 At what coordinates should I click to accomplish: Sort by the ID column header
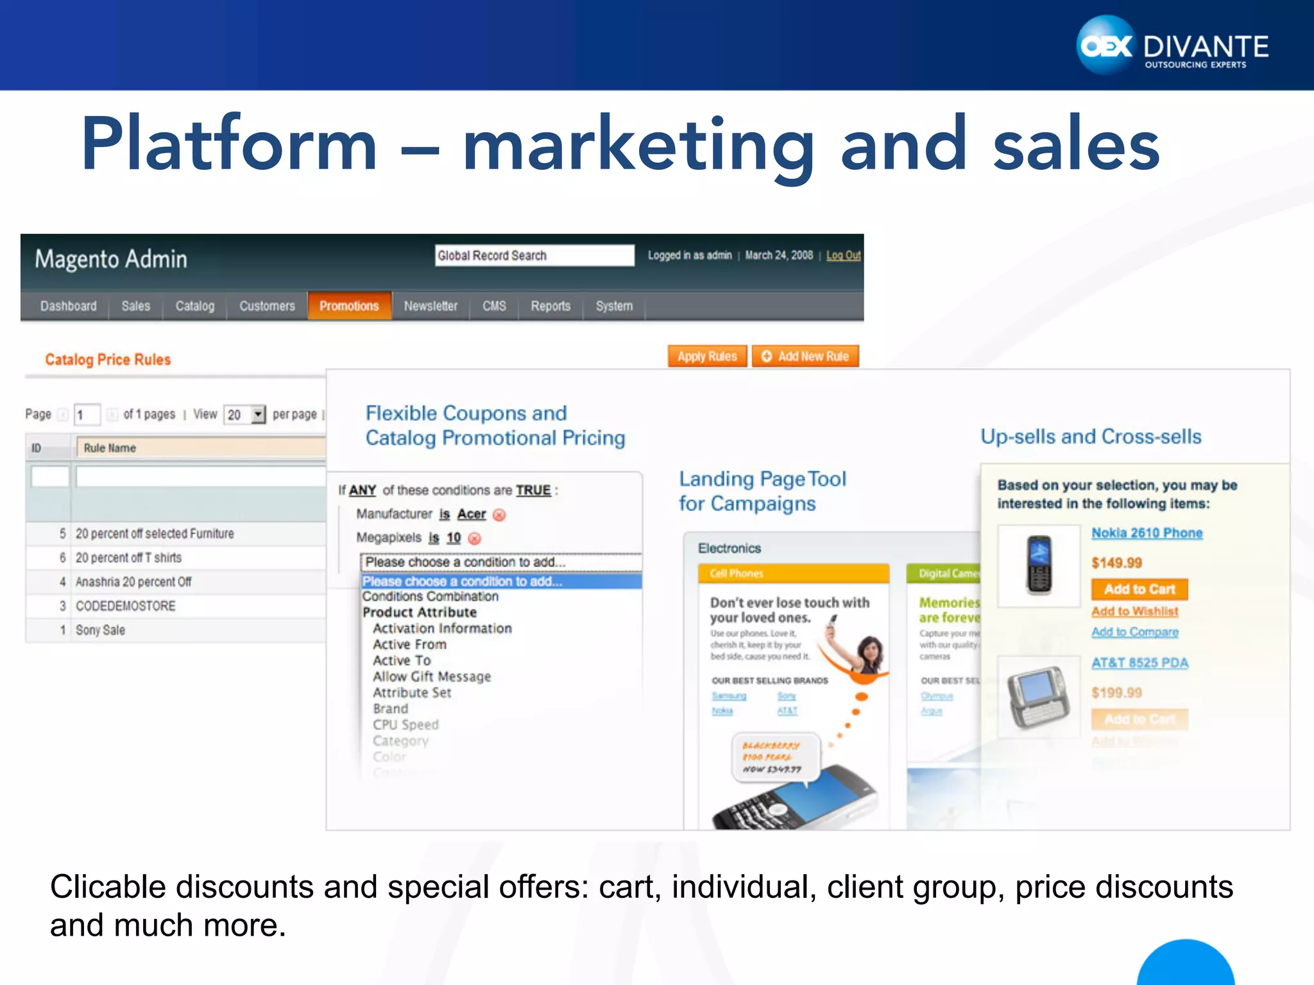coord(48,448)
